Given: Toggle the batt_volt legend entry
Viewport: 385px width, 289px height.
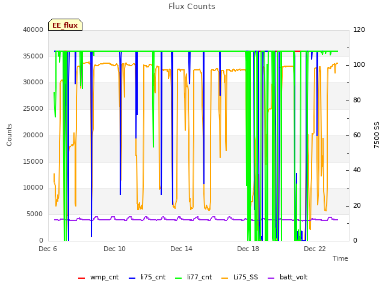Looking at the screenshot, I should [x=288, y=277].
